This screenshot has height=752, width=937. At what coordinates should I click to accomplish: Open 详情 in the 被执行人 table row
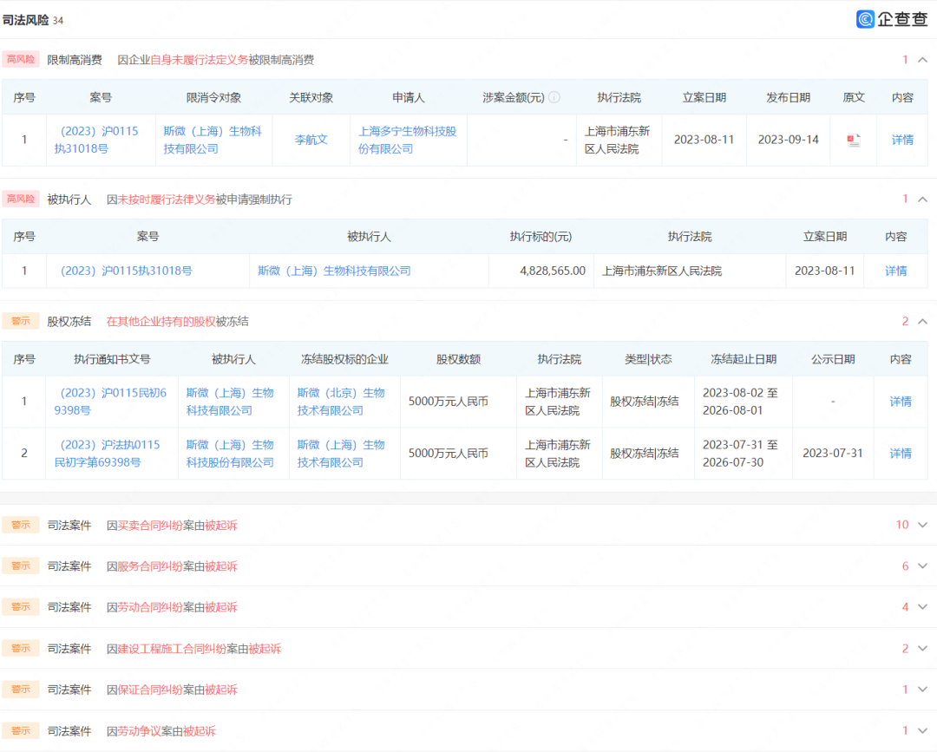tap(895, 271)
